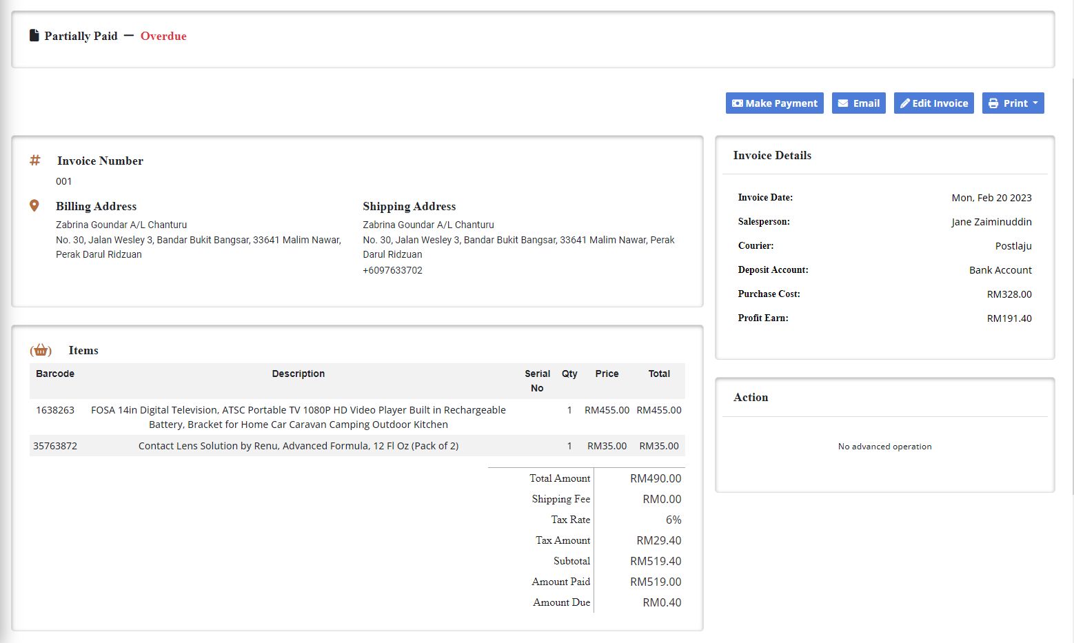Click the Make Payment button
This screenshot has height=643, width=1074.
tap(774, 103)
